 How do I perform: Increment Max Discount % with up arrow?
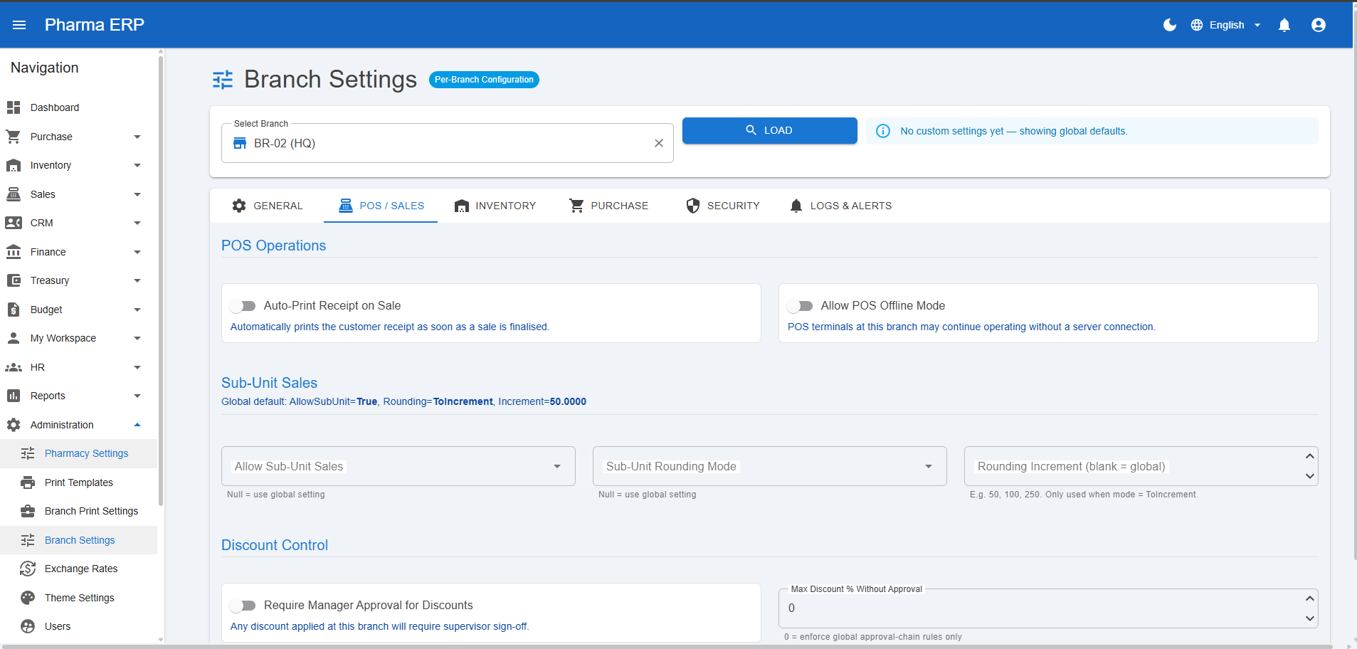click(x=1308, y=598)
